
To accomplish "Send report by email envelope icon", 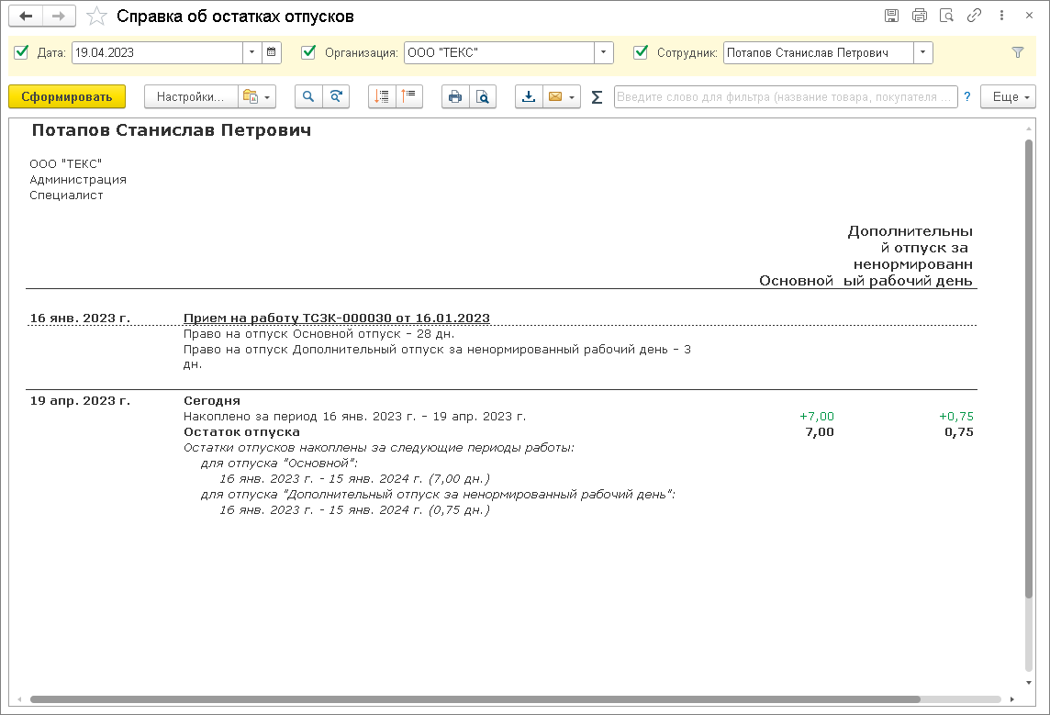I will (x=555, y=96).
